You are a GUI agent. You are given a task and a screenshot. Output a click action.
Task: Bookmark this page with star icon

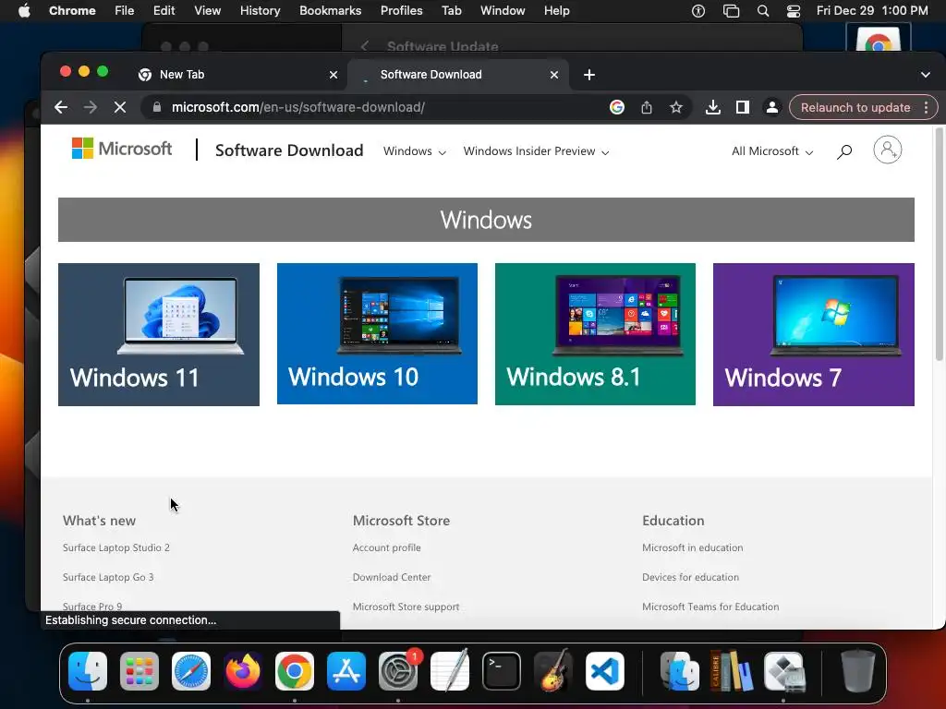coord(675,107)
